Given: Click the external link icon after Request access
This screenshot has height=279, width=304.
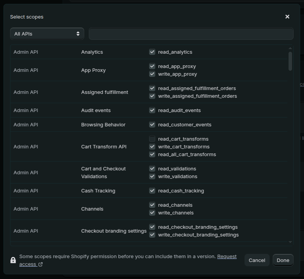Looking at the screenshot, I should click(41, 264).
